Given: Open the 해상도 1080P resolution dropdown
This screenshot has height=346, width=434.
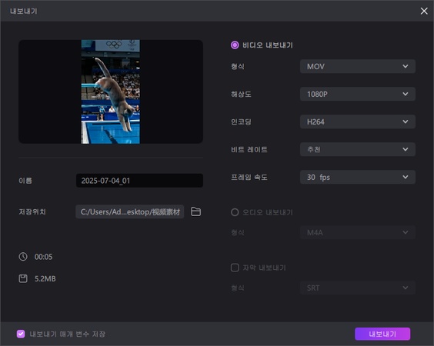Looking at the screenshot, I should pos(357,94).
